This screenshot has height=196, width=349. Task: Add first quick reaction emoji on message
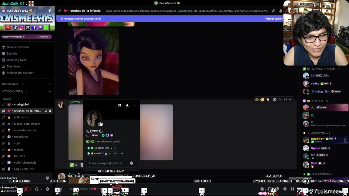pyautogui.click(x=257, y=100)
